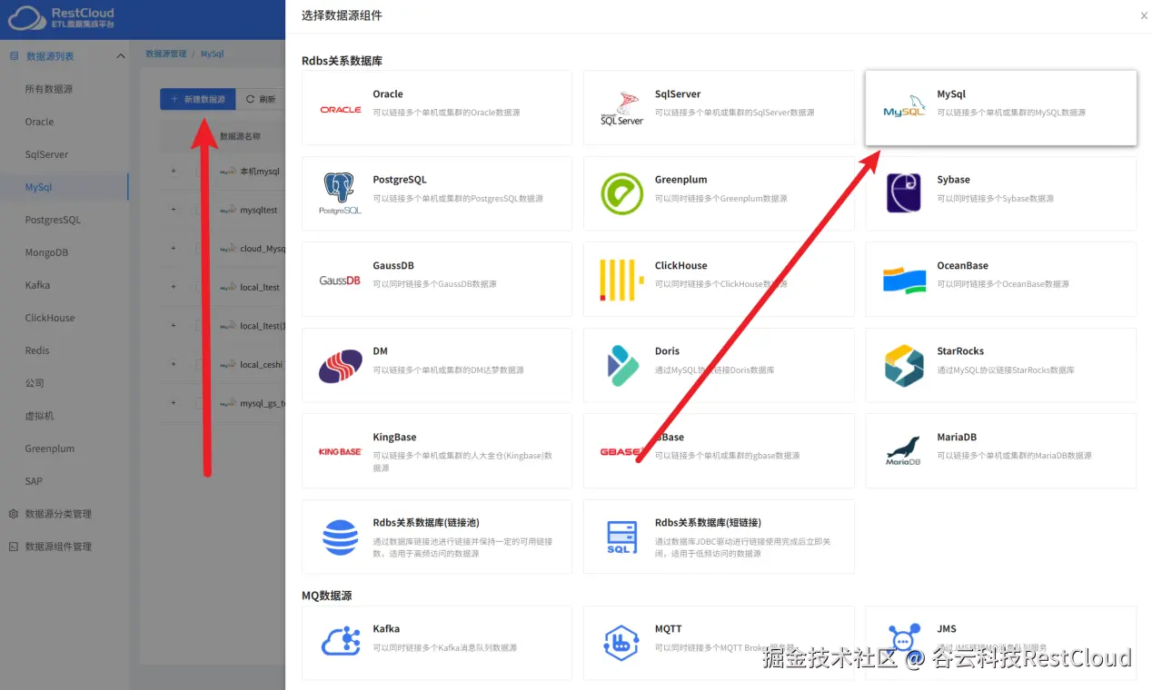Click 数据源管理 breadcrumb link
The image size is (1152, 690).
click(165, 54)
